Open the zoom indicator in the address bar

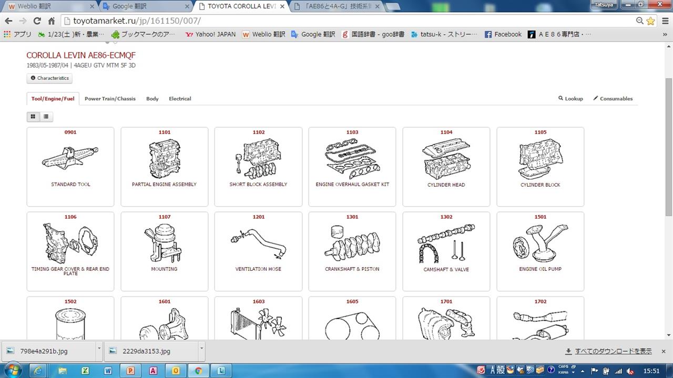[x=639, y=21]
